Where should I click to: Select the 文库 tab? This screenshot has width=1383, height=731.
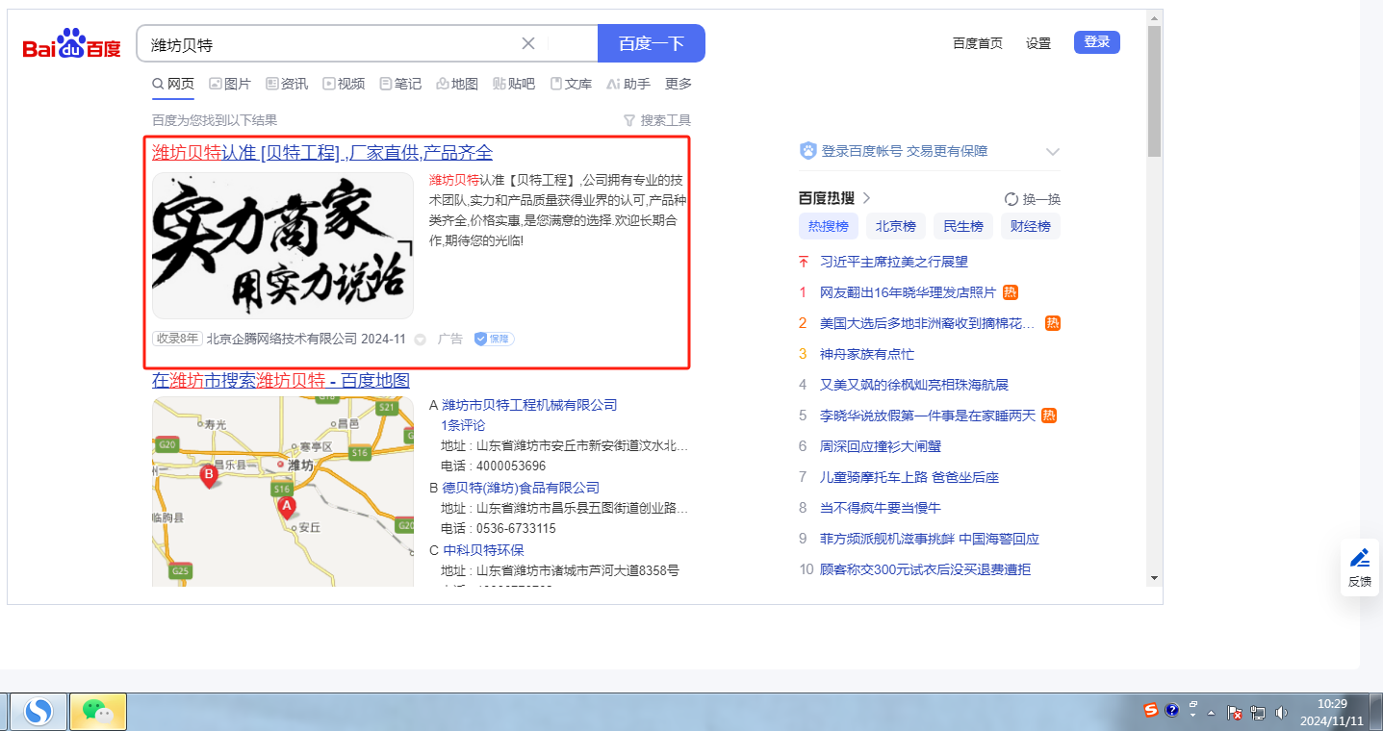[571, 84]
